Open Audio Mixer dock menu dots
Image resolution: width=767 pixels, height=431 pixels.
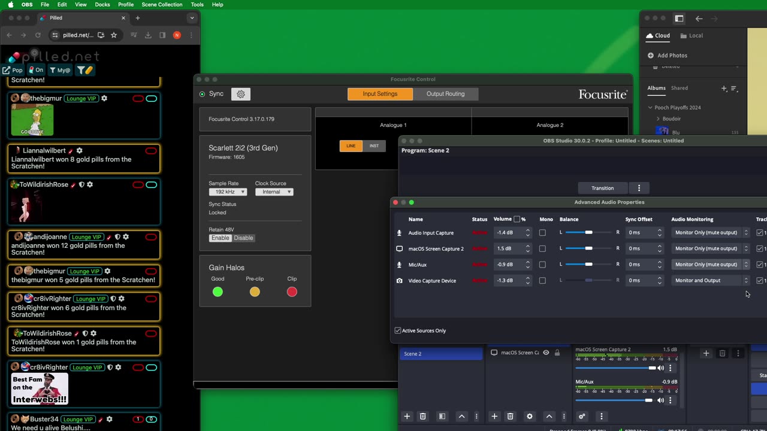click(x=601, y=416)
